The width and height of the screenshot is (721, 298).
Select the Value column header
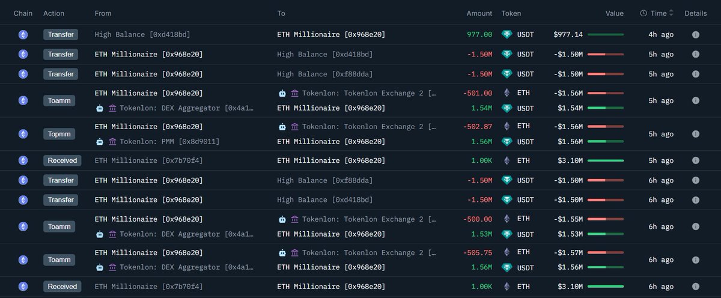tap(614, 13)
